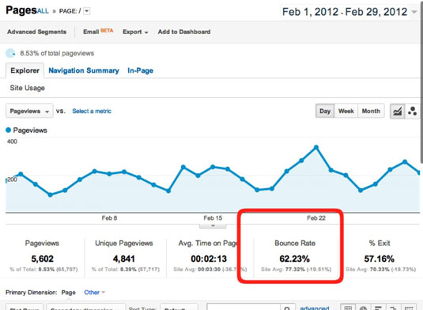
Task: Click pie icon beside total pageviews percentage
Action: tap(10, 53)
